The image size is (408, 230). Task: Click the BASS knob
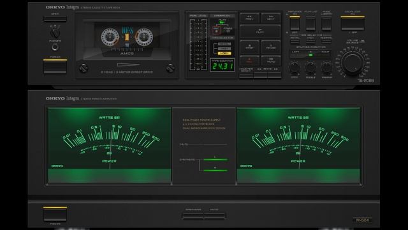click(295, 67)
